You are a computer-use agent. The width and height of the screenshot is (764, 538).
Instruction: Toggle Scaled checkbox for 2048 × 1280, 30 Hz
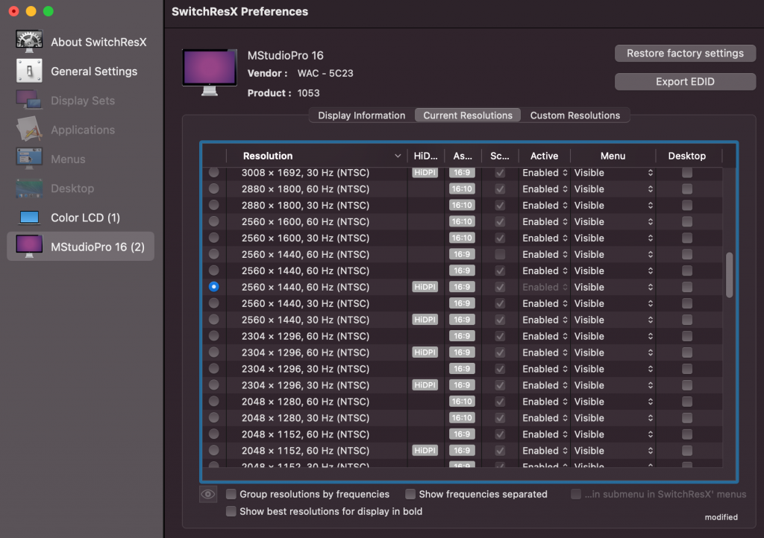point(500,418)
